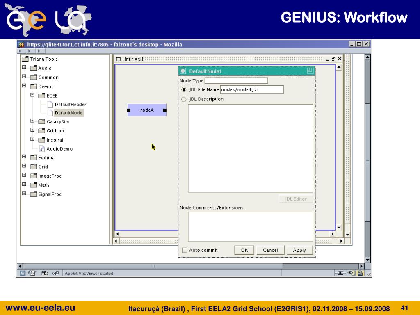The height and width of the screenshot is (315, 420).
Task: Expand the Math folder
Action: pos(24,184)
